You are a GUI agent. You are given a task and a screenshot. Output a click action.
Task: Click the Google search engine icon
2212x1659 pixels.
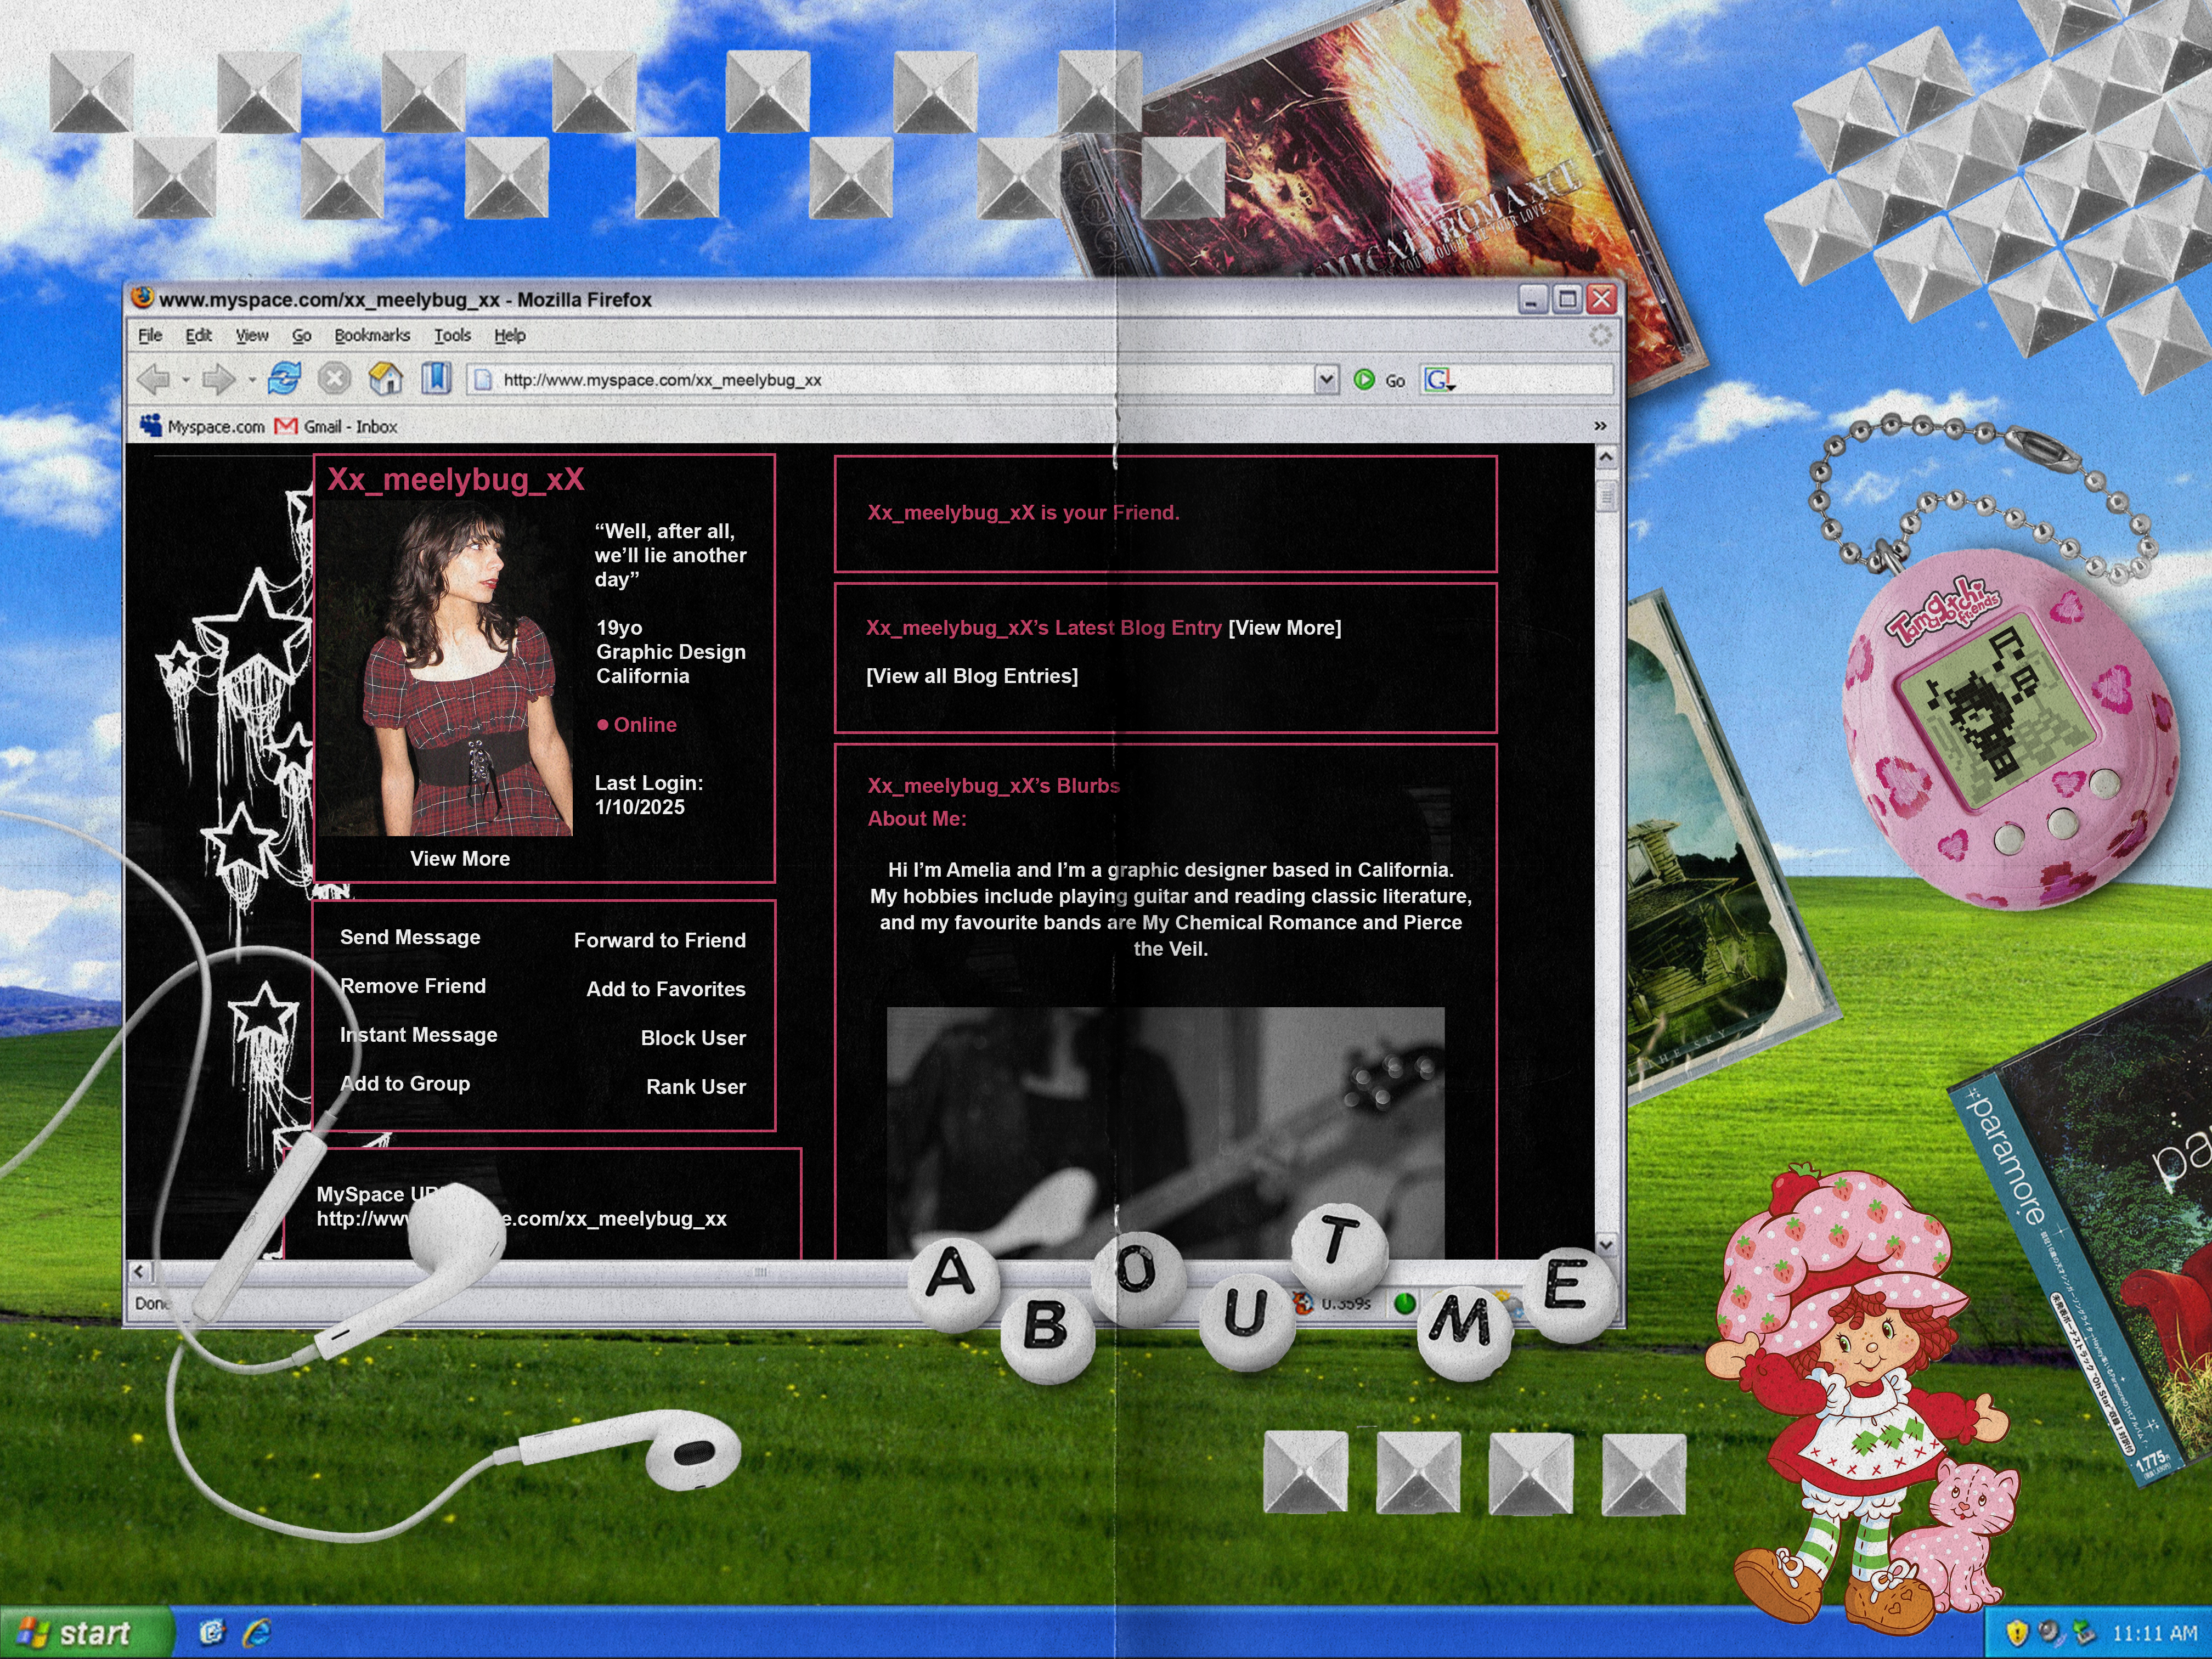pos(1438,380)
